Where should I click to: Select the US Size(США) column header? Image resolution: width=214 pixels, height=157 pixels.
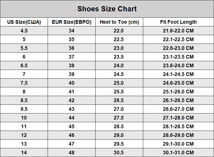24,22
